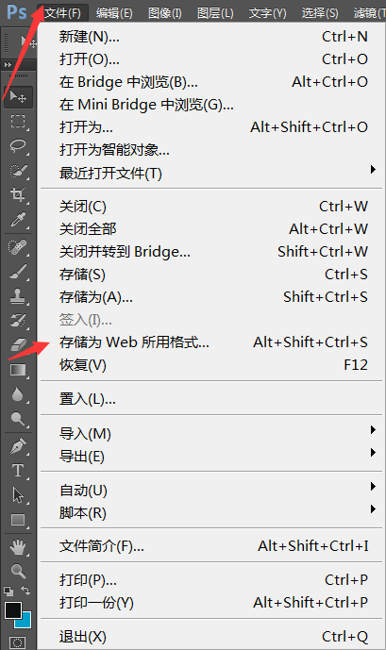The height and width of the screenshot is (650, 386).
Task: Select the Lasso tool
Action: (17, 146)
